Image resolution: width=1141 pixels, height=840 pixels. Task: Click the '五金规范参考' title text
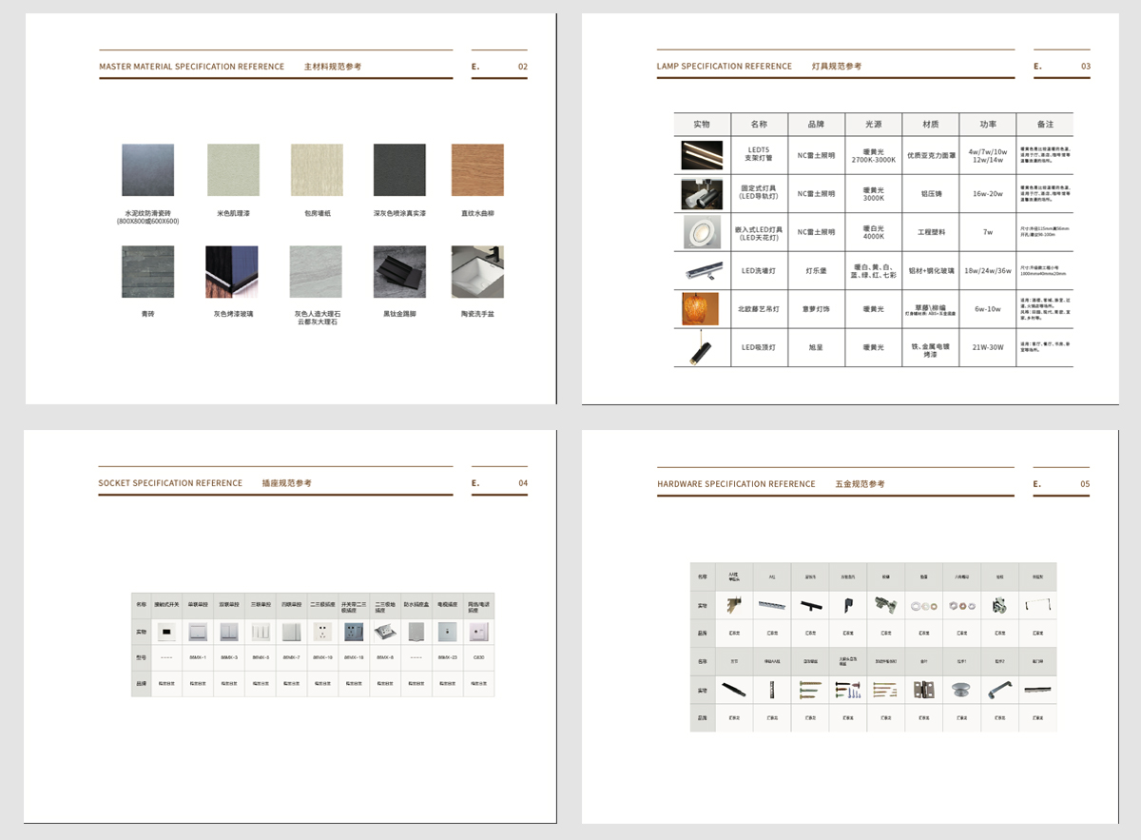point(861,484)
